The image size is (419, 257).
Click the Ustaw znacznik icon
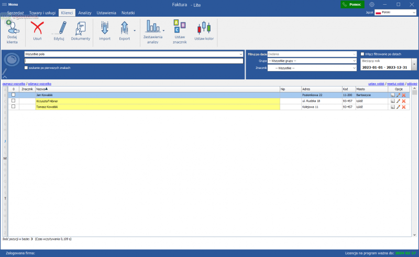click(x=180, y=27)
